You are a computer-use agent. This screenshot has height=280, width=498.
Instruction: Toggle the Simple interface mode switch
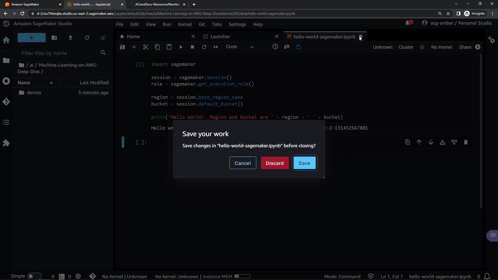[34, 276]
